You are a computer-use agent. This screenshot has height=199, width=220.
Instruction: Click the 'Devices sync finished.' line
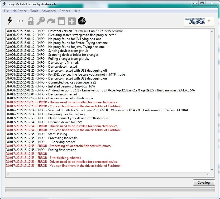coord(42,63)
